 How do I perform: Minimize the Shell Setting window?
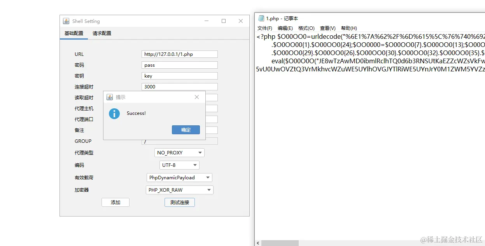tap(207, 21)
